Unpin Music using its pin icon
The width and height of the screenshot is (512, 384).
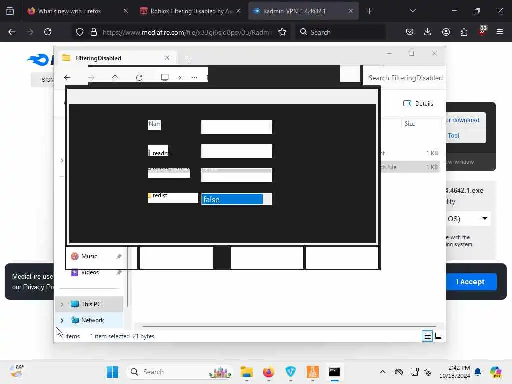119,256
